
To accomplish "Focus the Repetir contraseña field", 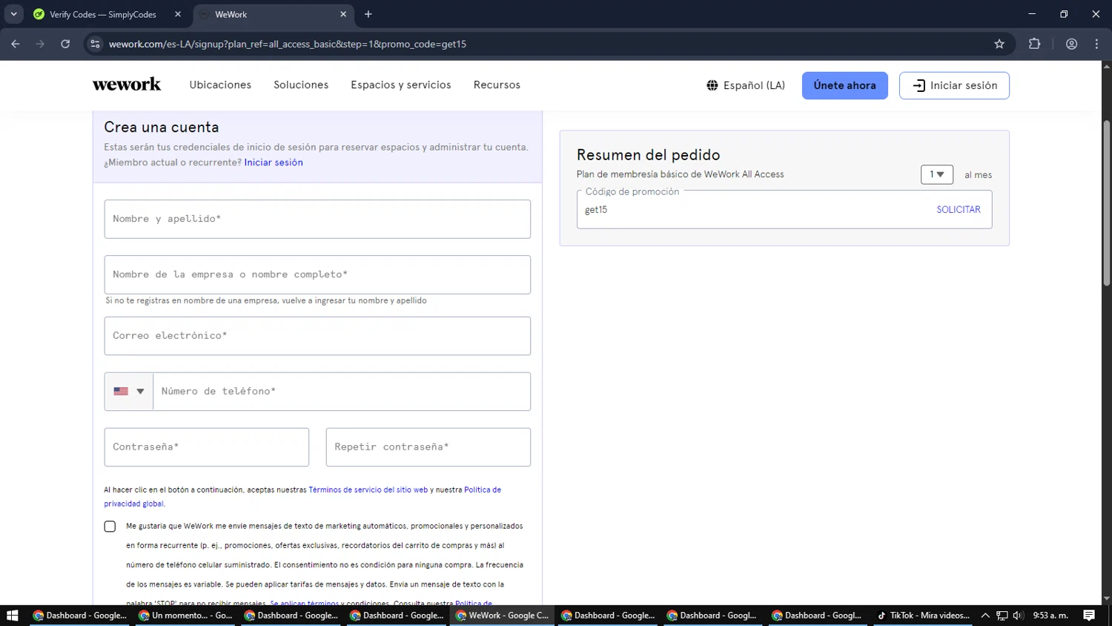I will tap(428, 447).
